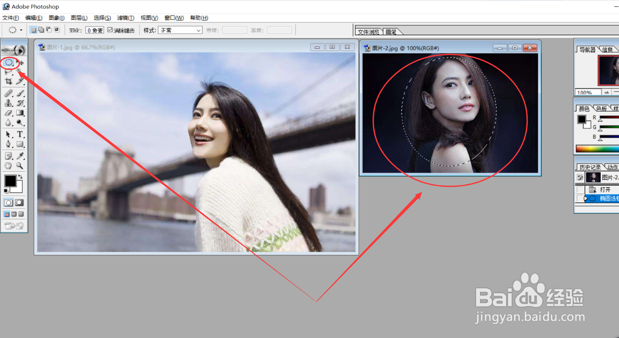619x338 pixels.
Task: Open the 文件(F) menu
Action: pyautogui.click(x=11, y=18)
